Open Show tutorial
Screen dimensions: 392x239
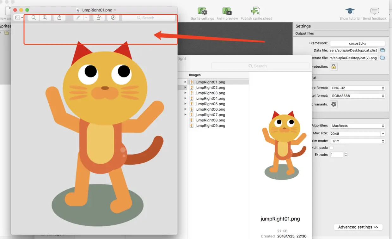350,14
